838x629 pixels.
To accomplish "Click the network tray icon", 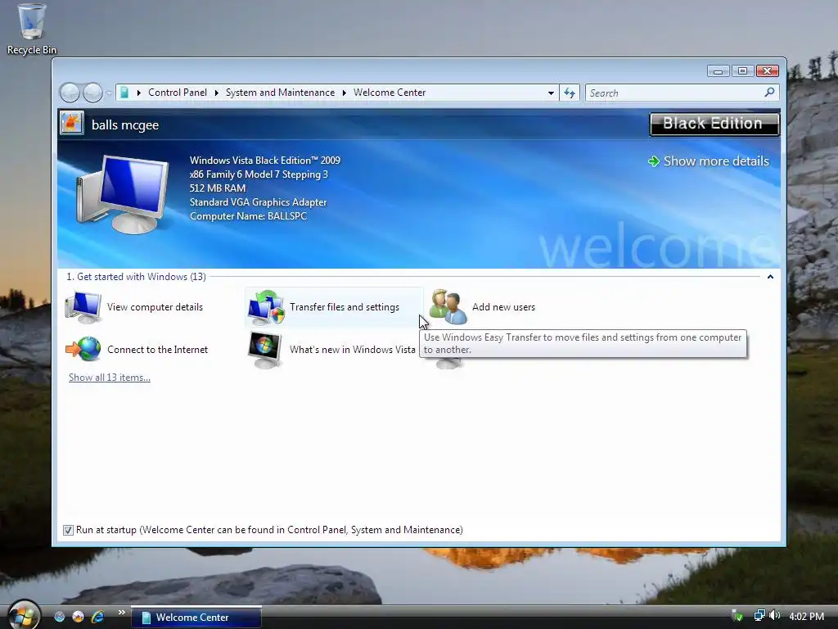I will (x=759, y=616).
